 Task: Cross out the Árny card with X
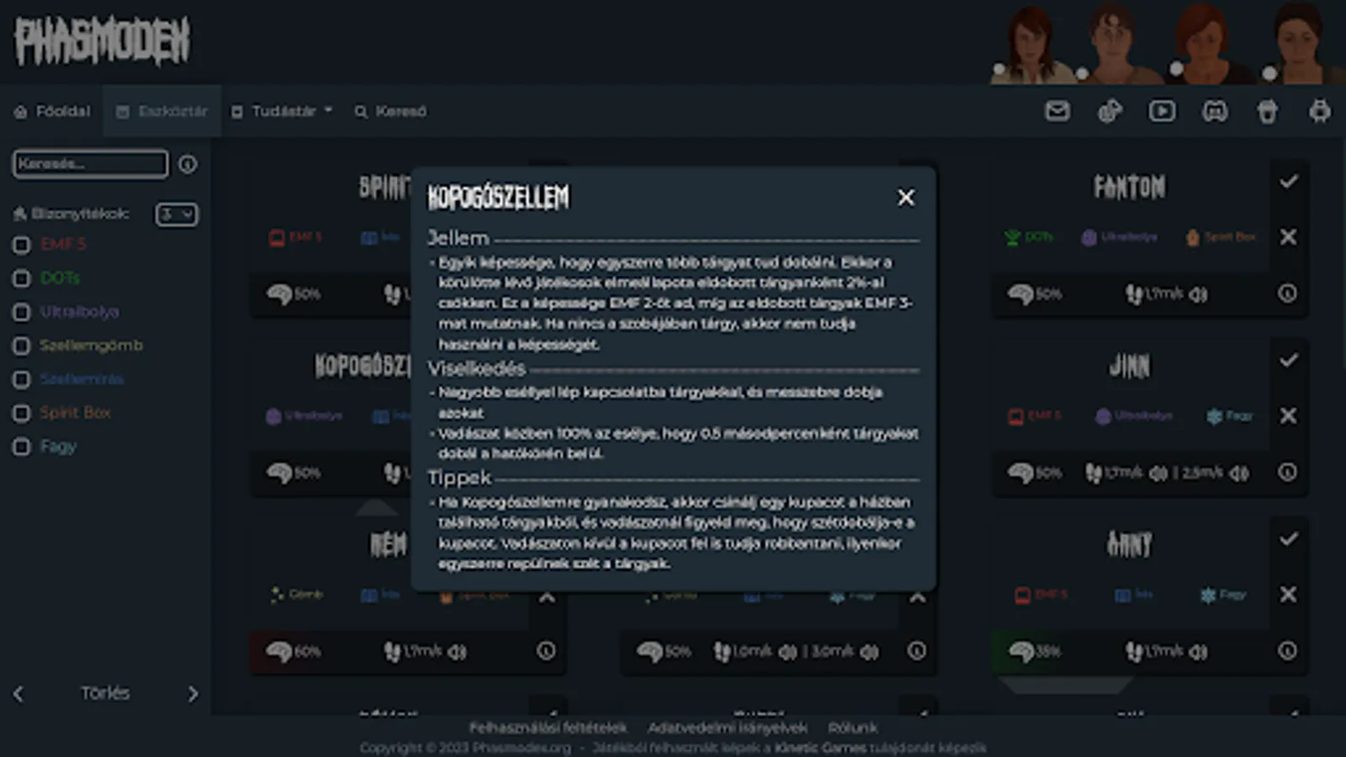pyautogui.click(x=1288, y=595)
